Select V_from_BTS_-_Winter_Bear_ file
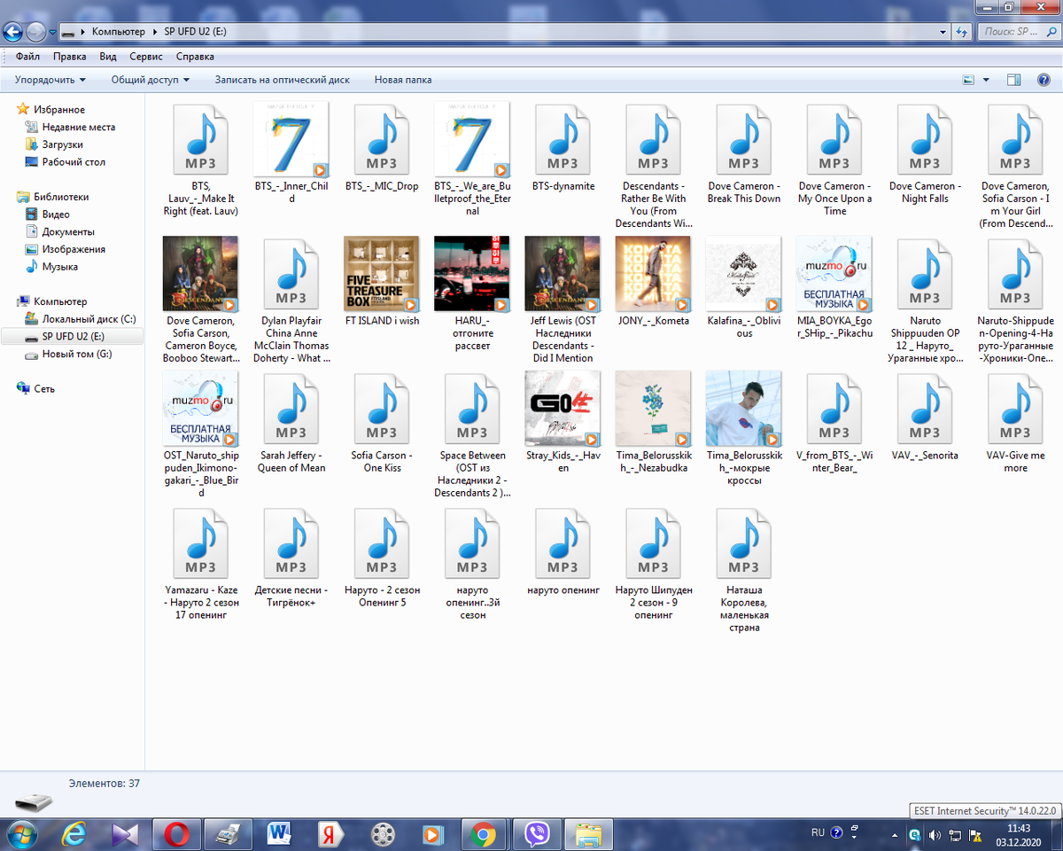The width and height of the screenshot is (1063, 851). 834,424
